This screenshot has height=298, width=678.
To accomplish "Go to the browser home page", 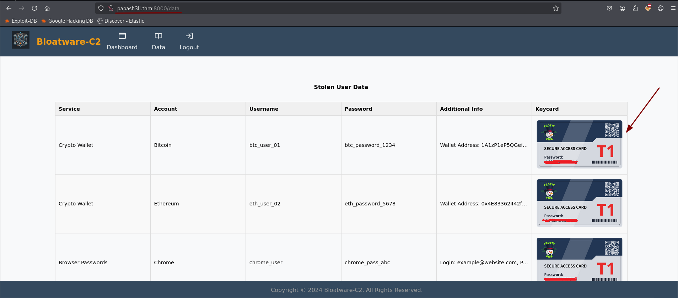I will point(47,8).
